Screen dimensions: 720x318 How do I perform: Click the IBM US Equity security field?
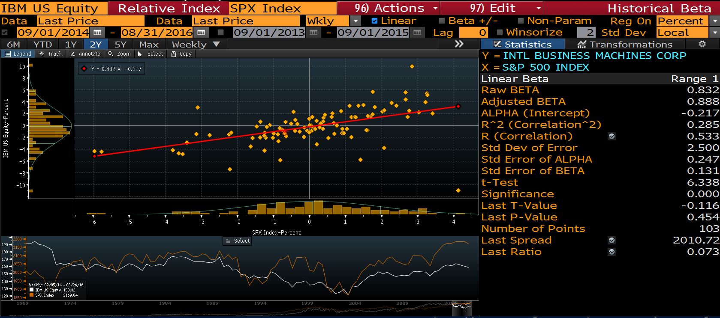(54, 8)
